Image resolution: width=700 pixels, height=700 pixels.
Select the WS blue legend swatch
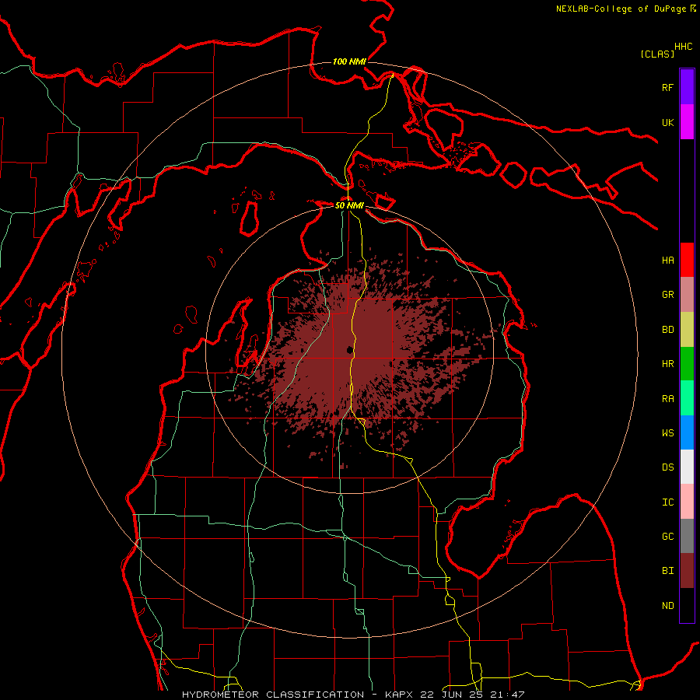point(687,432)
